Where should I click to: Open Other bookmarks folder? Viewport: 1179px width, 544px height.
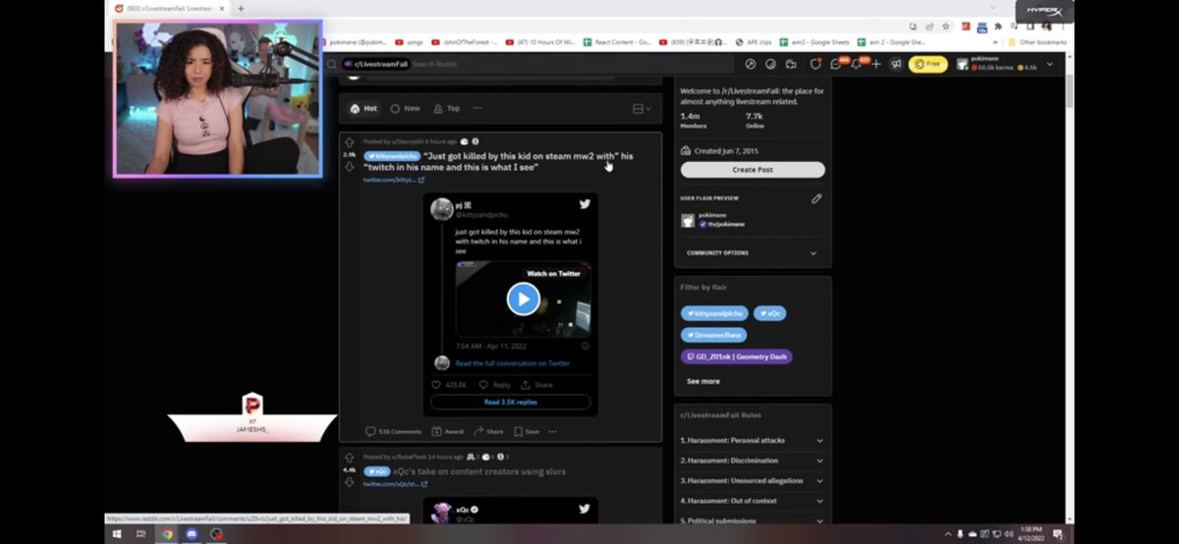click(x=1037, y=42)
